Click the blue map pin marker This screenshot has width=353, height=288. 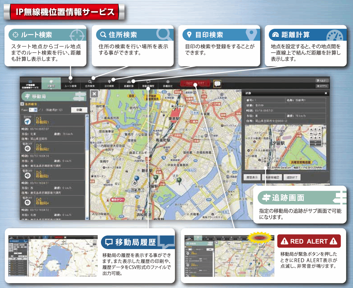pyautogui.click(x=137, y=179)
